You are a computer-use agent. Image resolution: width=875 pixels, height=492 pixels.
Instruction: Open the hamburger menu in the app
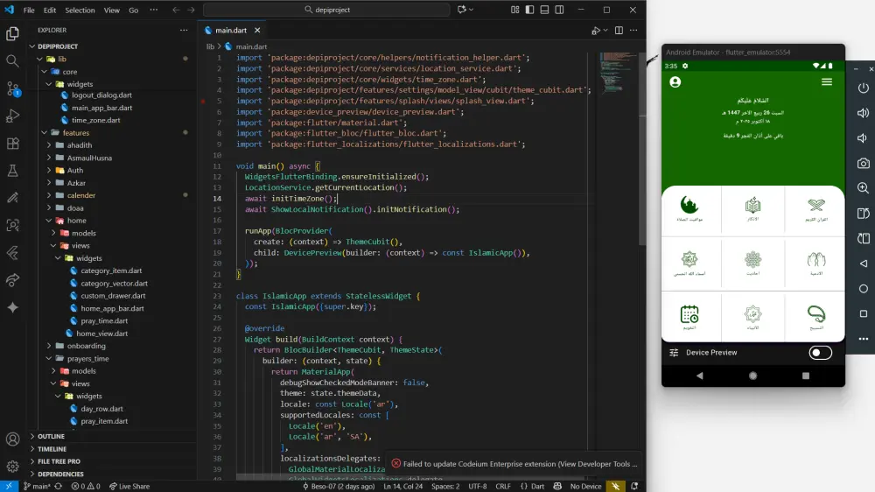pyautogui.click(x=827, y=82)
